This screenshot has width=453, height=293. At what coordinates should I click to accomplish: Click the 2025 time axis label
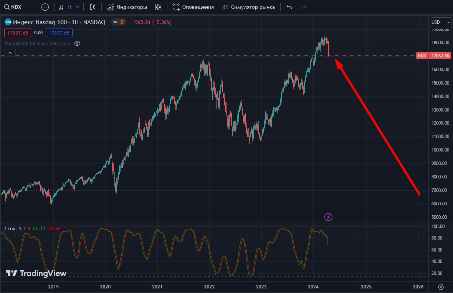366,286
